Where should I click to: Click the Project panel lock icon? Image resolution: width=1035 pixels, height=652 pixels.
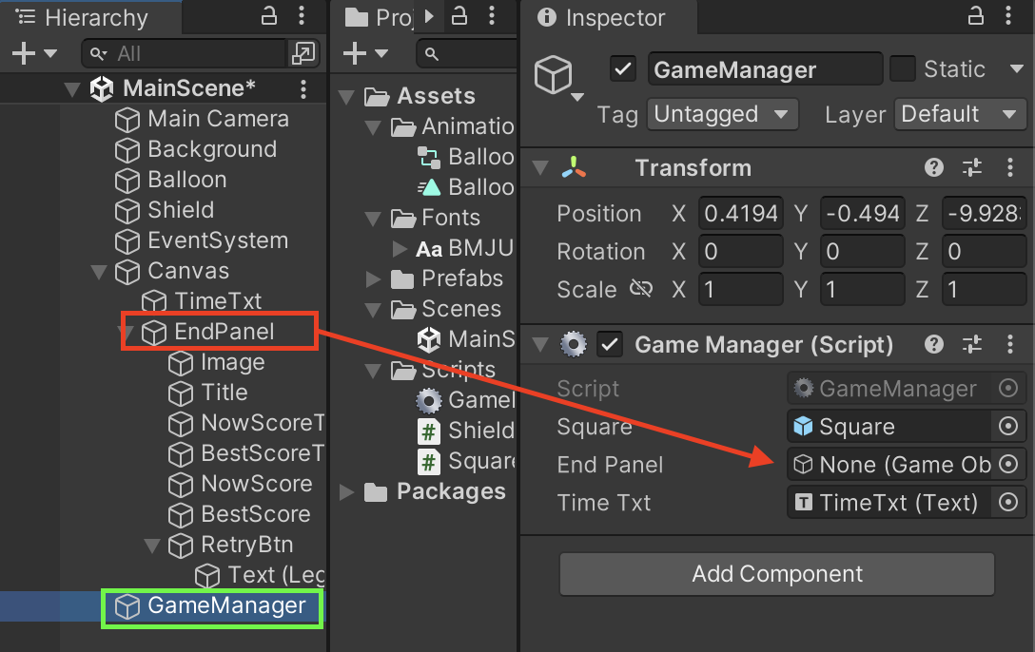(x=459, y=16)
